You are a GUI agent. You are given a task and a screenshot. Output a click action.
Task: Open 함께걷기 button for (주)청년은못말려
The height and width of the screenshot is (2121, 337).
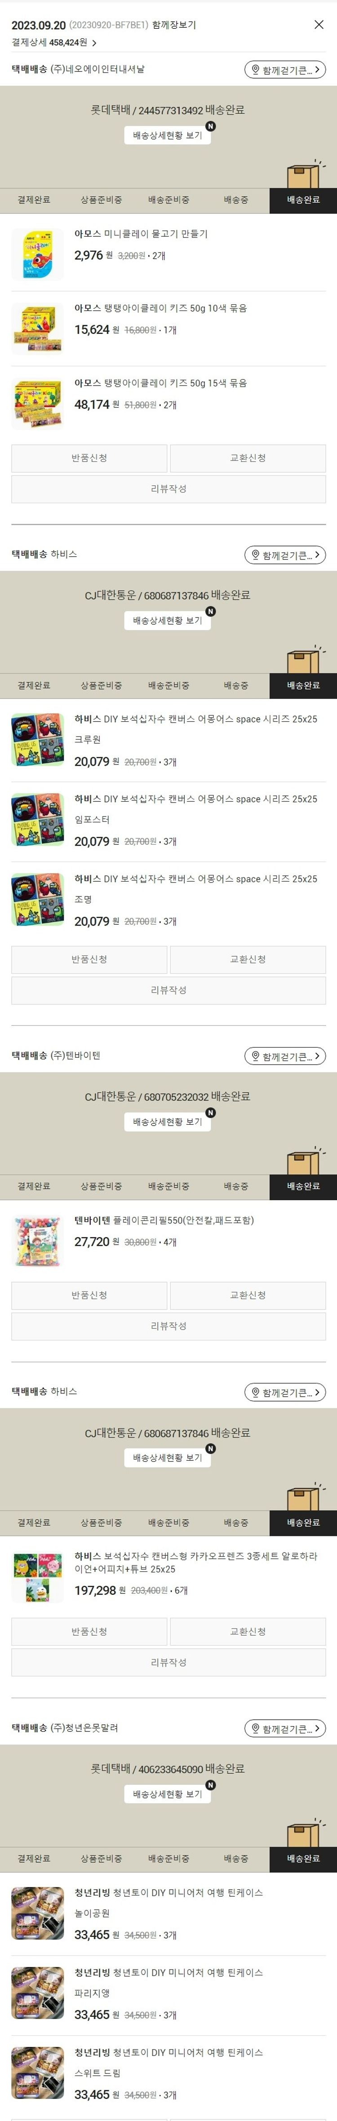(284, 1728)
